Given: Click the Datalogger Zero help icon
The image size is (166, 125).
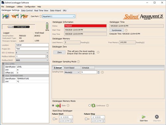Looking at the screenshot, I should point(98,52).
